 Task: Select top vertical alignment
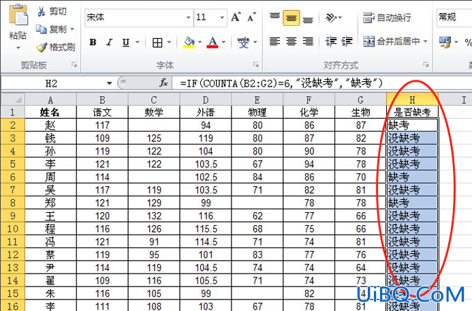(274, 16)
